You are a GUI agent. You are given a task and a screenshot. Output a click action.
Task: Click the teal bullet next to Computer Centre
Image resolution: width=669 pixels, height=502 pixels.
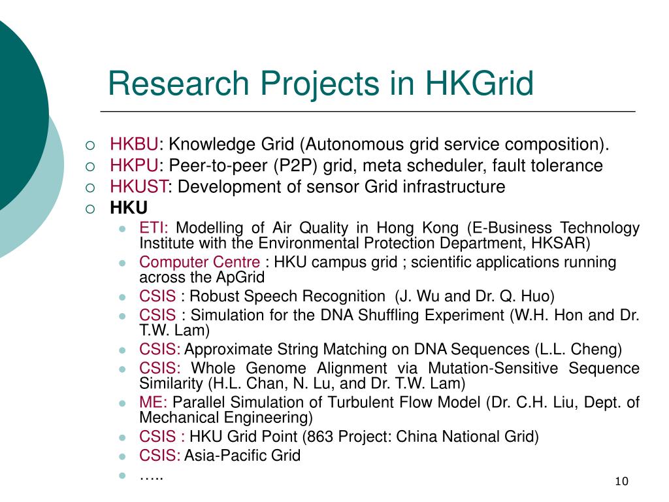click(x=122, y=263)
